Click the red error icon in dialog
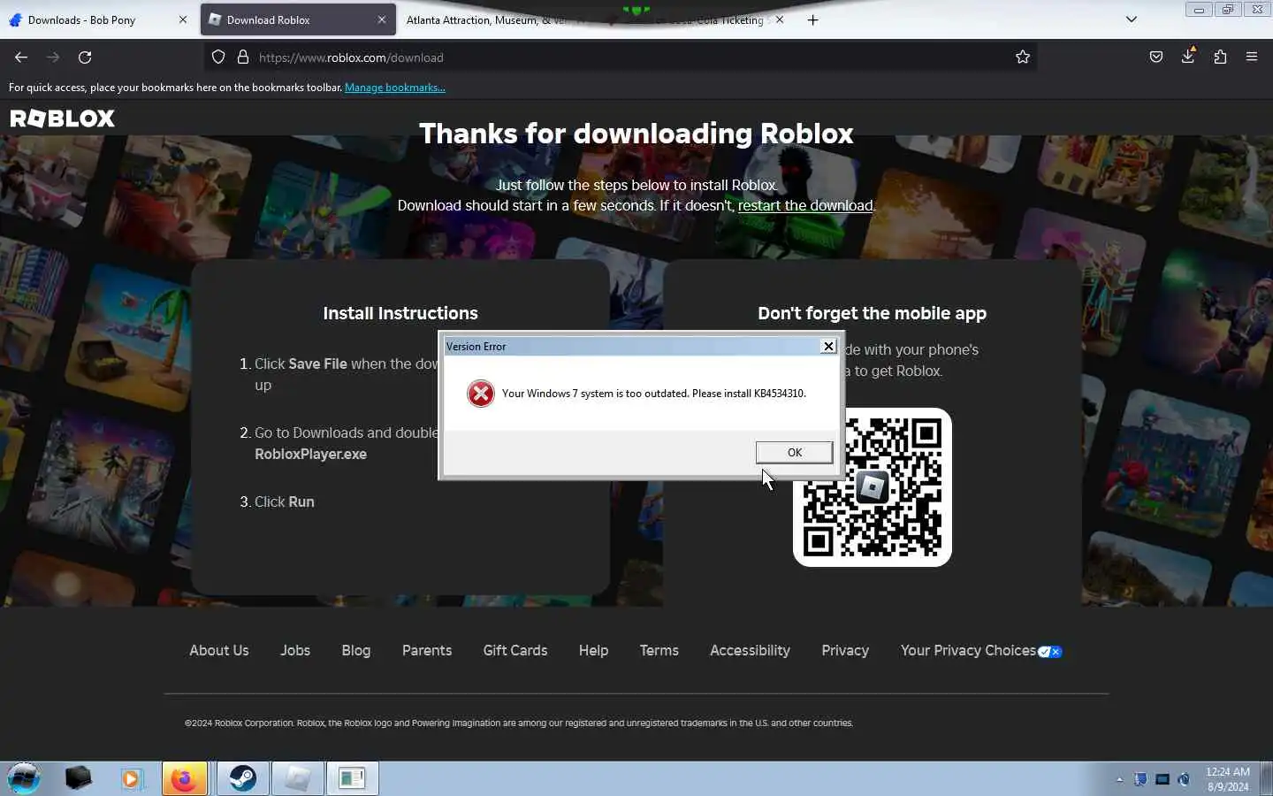1273x796 pixels. tap(481, 394)
